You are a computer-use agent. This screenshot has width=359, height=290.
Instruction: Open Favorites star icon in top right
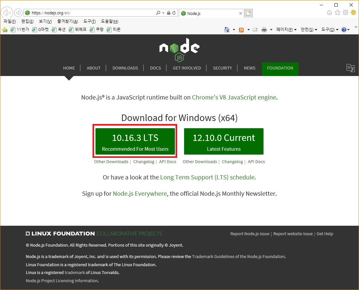(337, 12)
